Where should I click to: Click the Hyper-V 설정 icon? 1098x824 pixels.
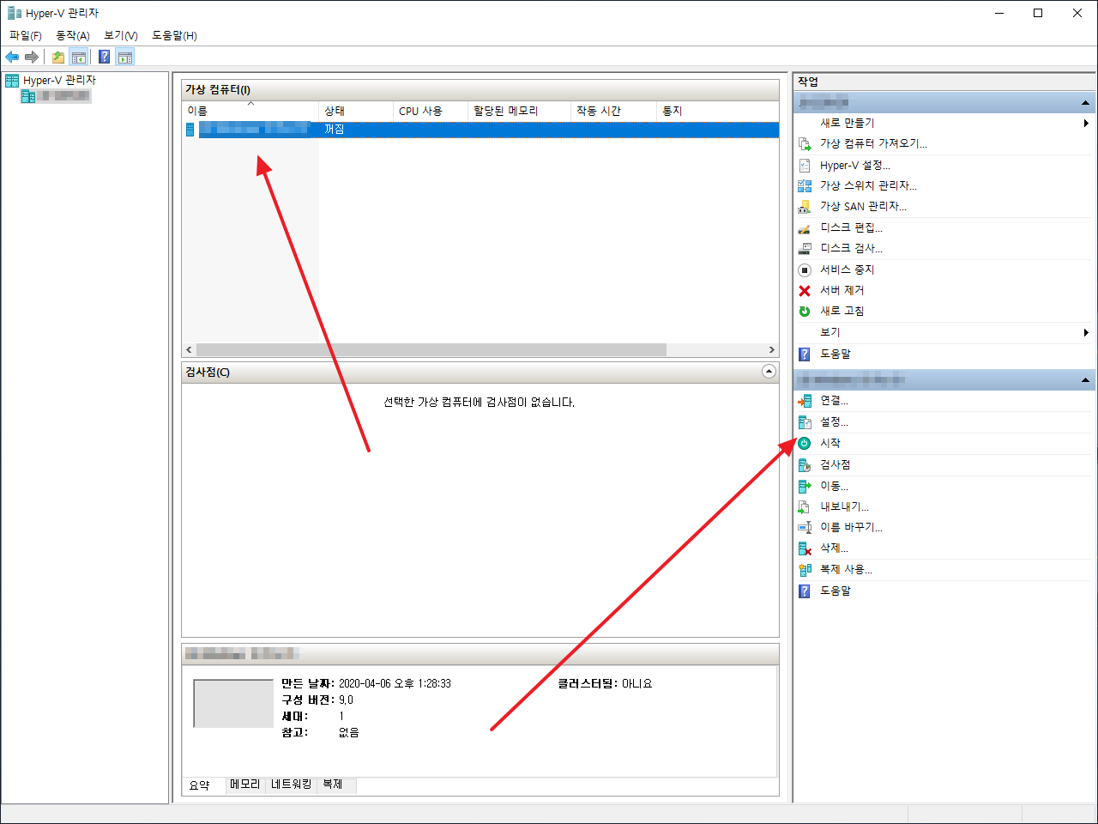pos(805,165)
